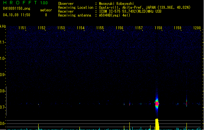Click the 1158 time axis marker
The image size is (204, 130).
(x=158, y=28)
